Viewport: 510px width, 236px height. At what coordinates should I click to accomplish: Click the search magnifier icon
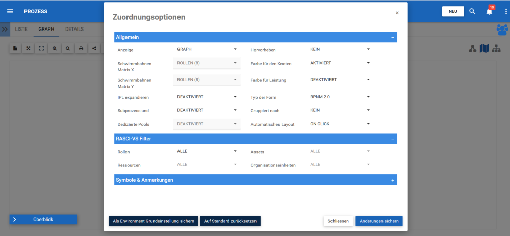point(472,11)
